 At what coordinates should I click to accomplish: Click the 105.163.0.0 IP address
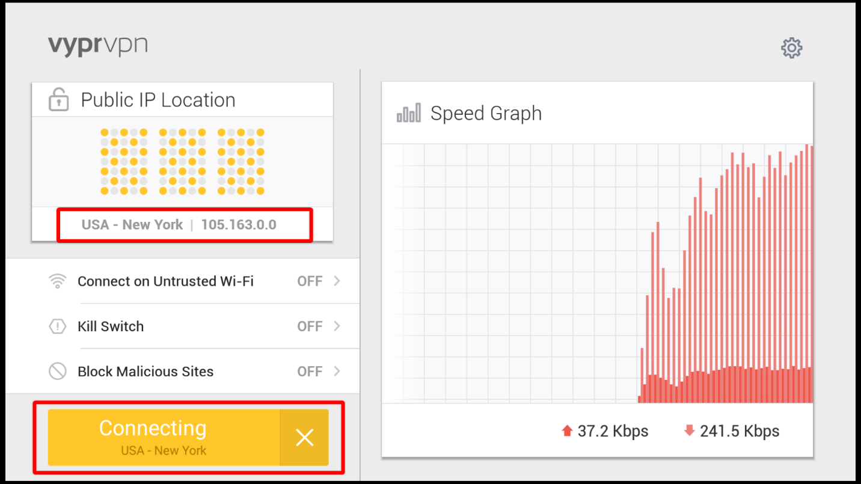click(x=239, y=225)
